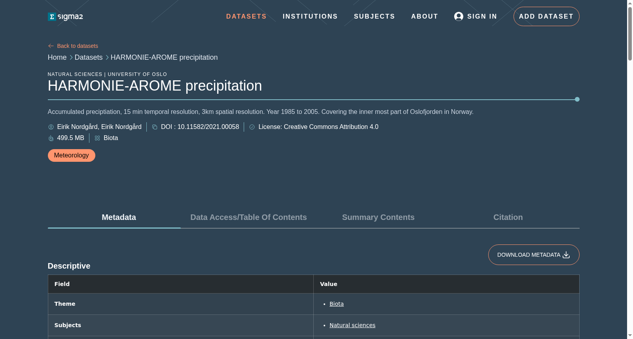
Task: Click the HARMONIE-AROME precipitation breadcrumb text
Action: pos(164,57)
